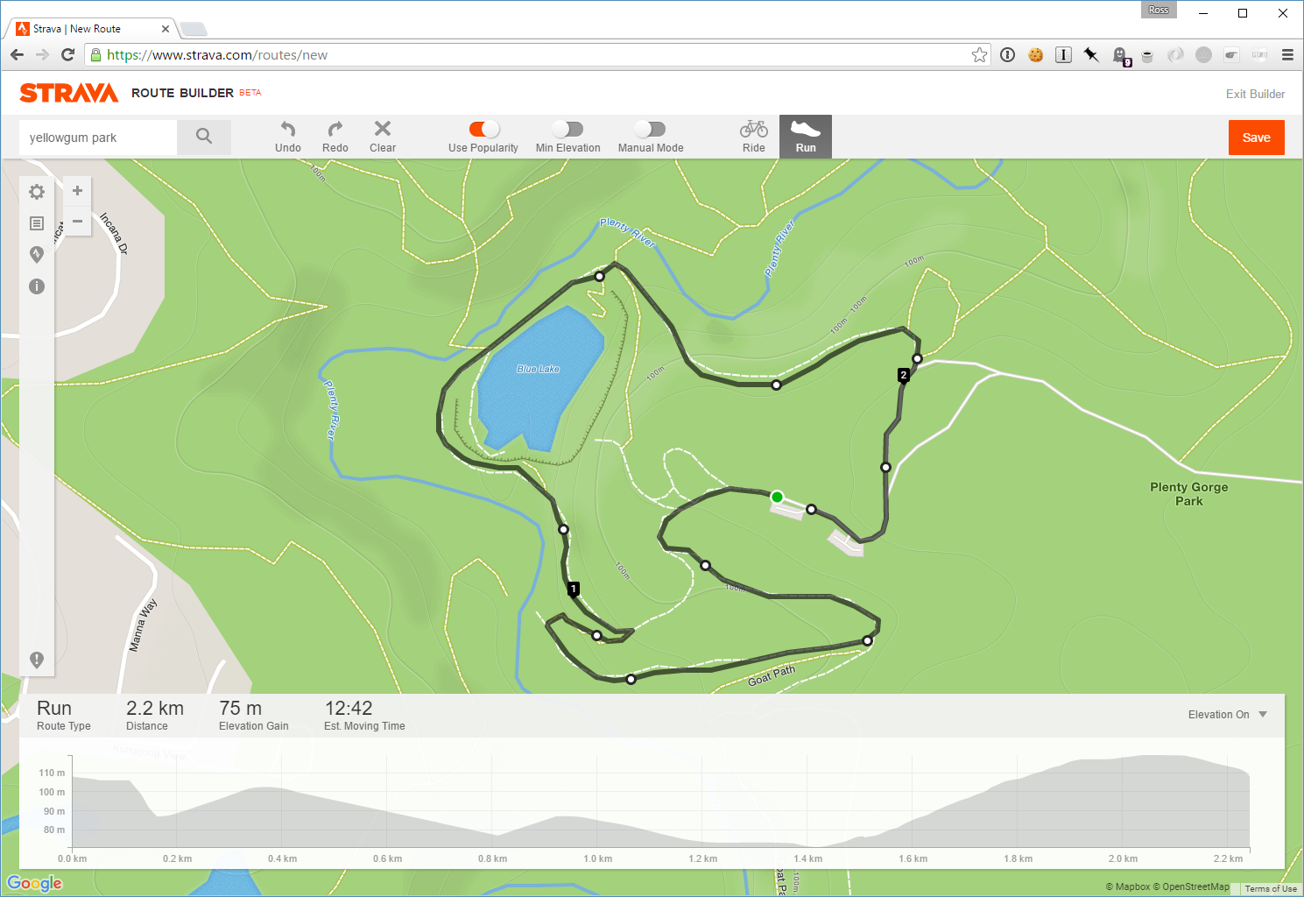The height and width of the screenshot is (897, 1304).
Task: Enable the Min Elevation toggle
Action: coord(567,129)
